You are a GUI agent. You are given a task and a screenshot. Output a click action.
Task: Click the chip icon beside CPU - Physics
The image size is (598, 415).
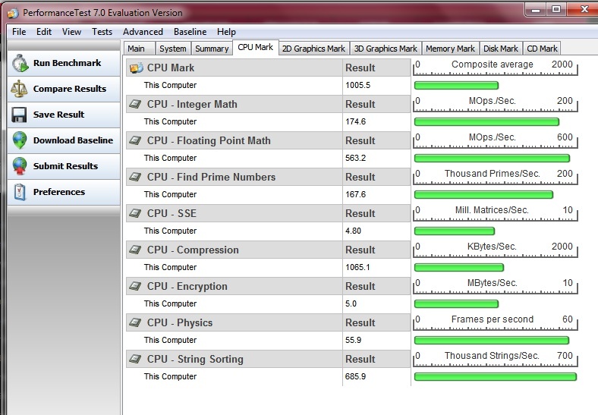135,322
